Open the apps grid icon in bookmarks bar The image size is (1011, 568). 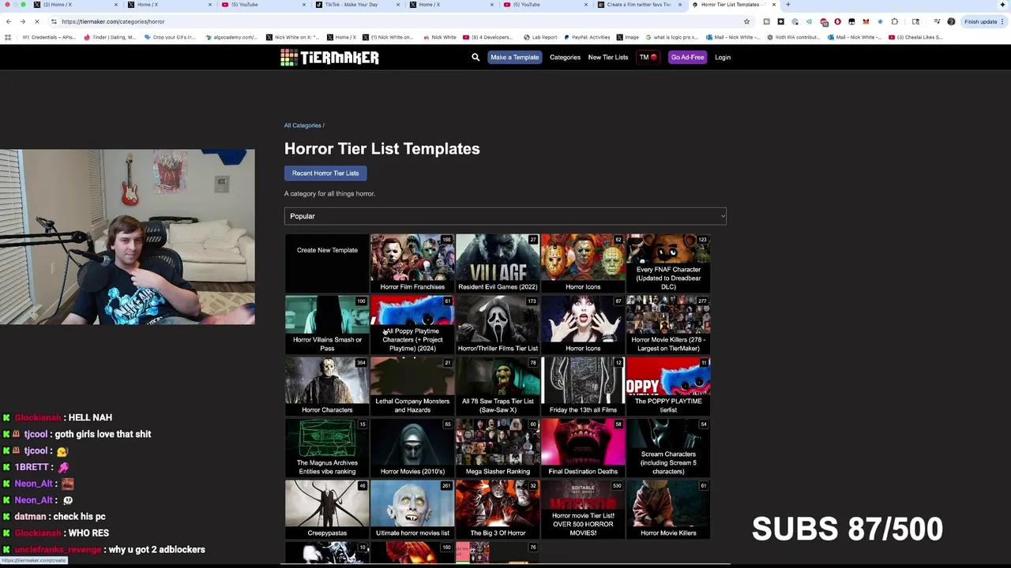[8, 37]
